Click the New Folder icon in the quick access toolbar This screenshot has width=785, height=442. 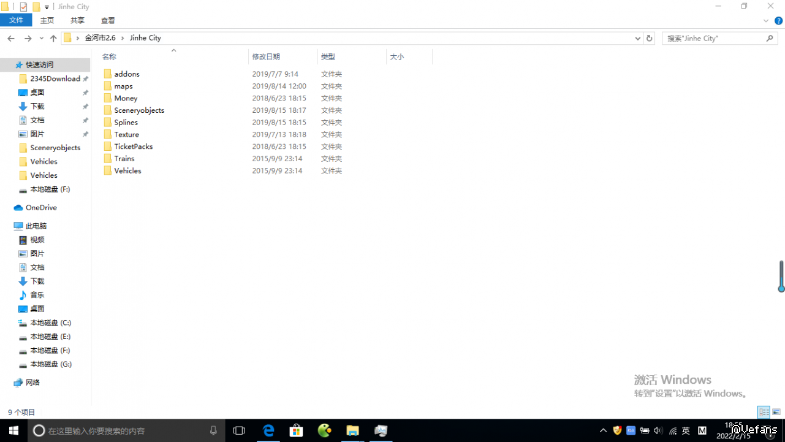[36, 7]
